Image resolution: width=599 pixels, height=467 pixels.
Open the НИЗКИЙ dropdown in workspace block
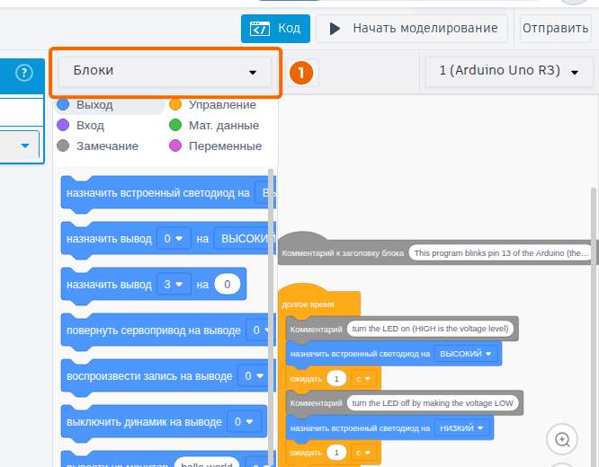click(x=462, y=428)
